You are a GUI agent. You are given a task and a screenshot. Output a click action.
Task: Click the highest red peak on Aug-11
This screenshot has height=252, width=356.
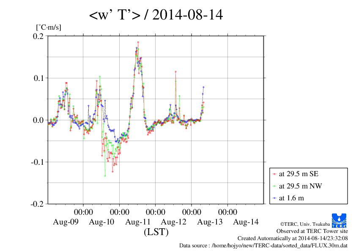click(138, 42)
